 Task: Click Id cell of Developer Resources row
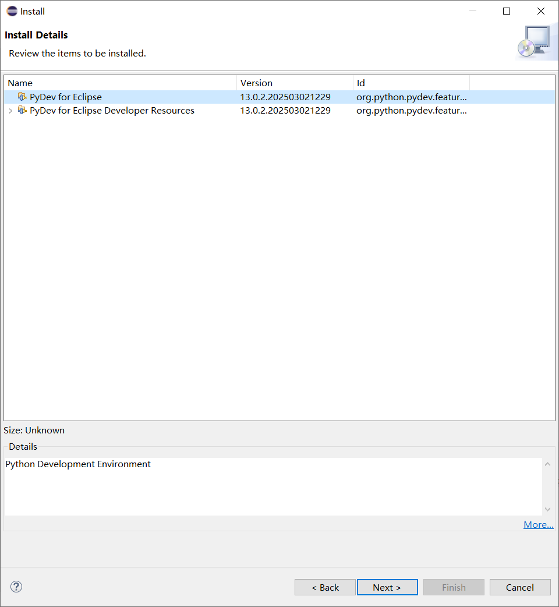411,110
